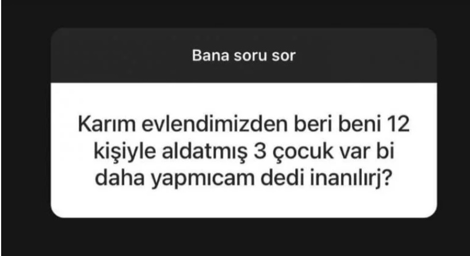Tap the "Bana soru sor" sticker header
Image resolution: width=470 pixels, height=256 pixels.
click(x=244, y=55)
